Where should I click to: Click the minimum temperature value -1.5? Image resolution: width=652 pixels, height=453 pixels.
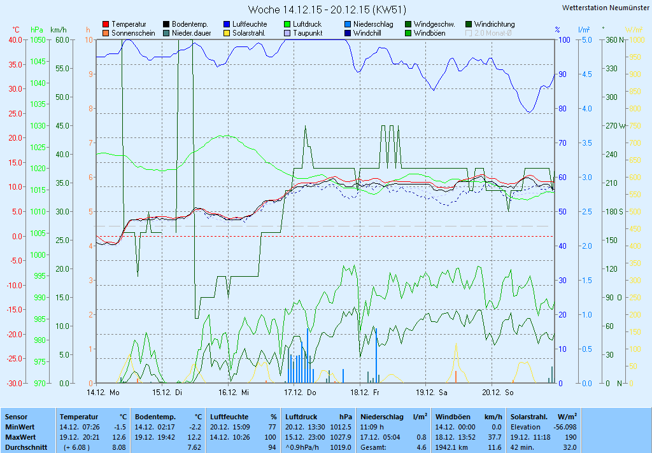120,428
